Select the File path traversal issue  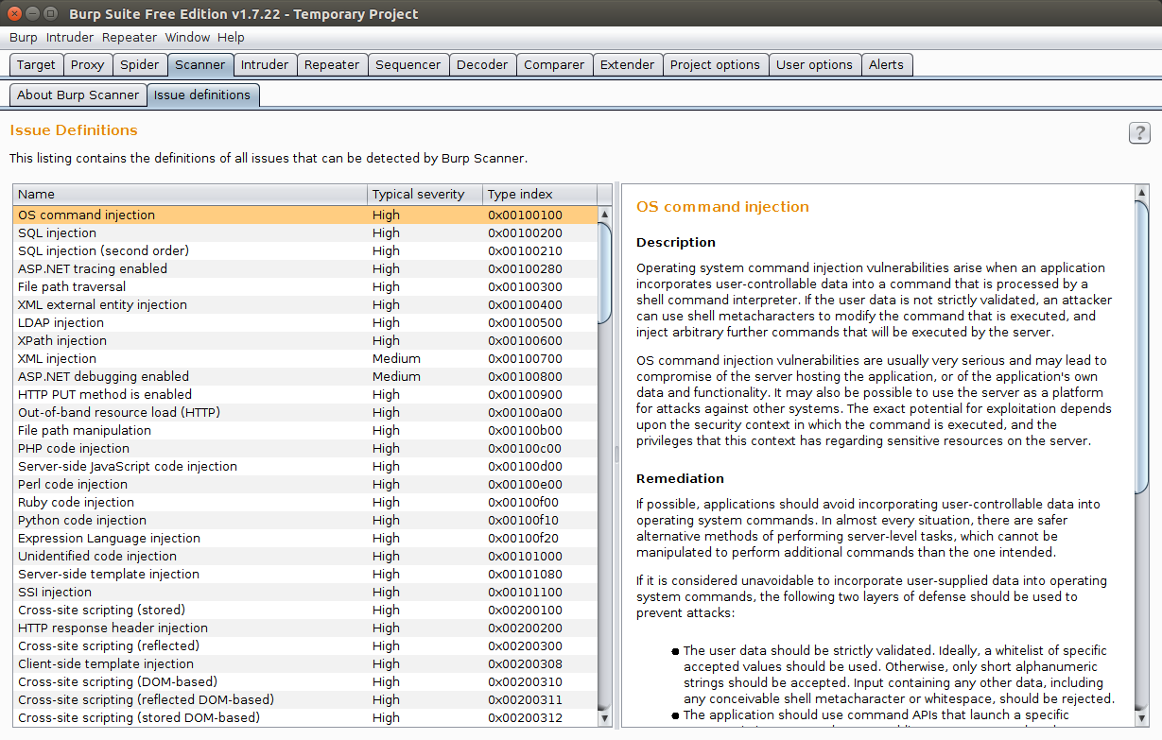click(189, 286)
